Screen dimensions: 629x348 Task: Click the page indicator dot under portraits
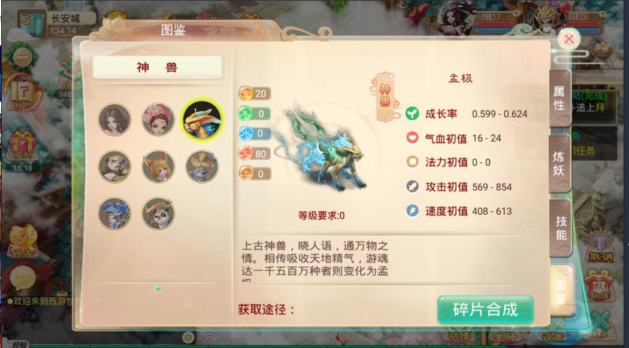[x=159, y=288]
